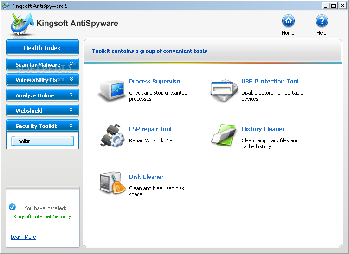Image resolution: width=349 pixels, height=254 pixels.
Task: Click 'Disable autorun on portable devices' description
Action: tap(272, 96)
